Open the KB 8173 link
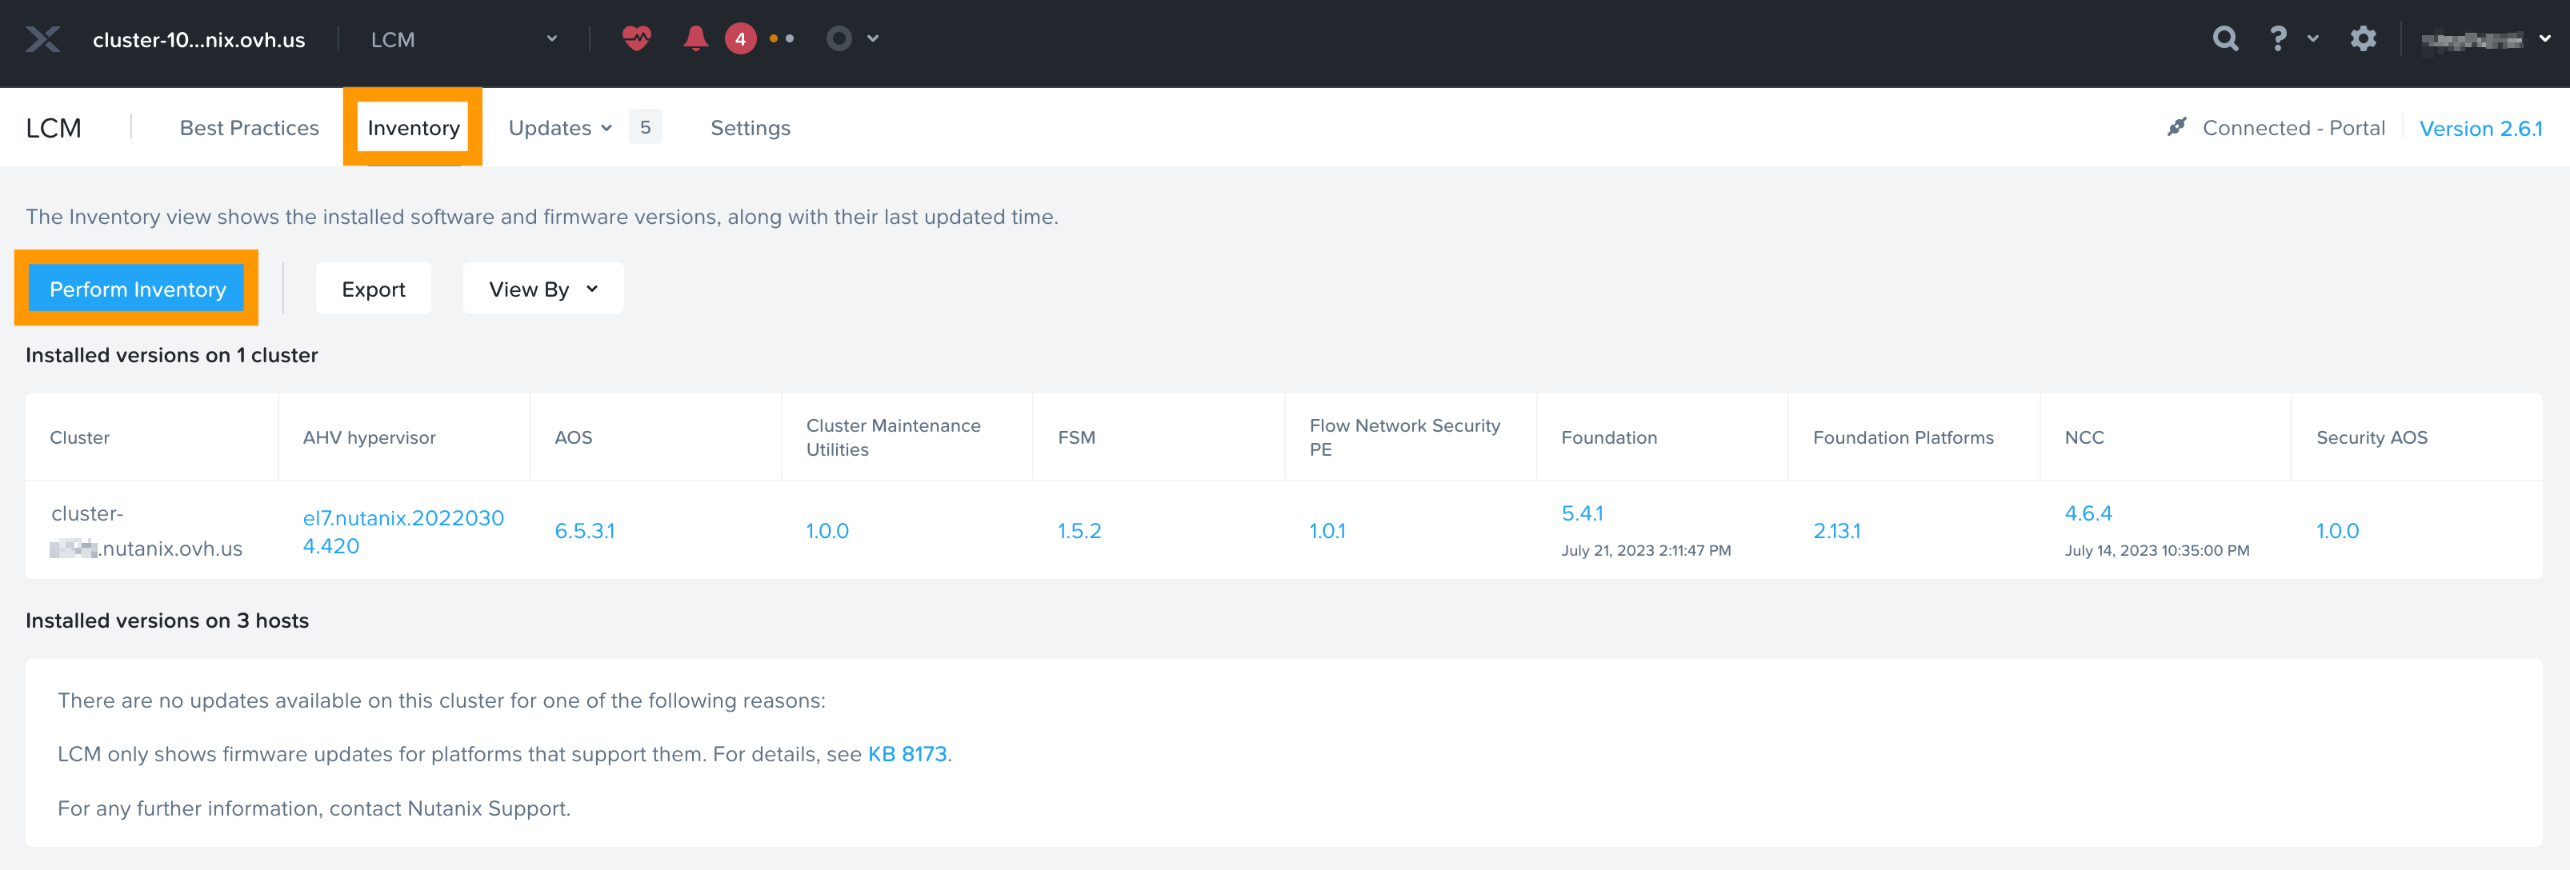The width and height of the screenshot is (2570, 870). pyautogui.click(x=907, y=754)
